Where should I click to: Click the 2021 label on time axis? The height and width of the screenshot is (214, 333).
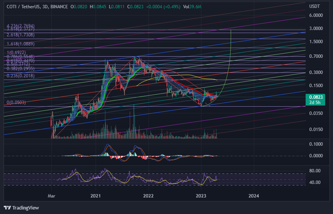point(96,196)
